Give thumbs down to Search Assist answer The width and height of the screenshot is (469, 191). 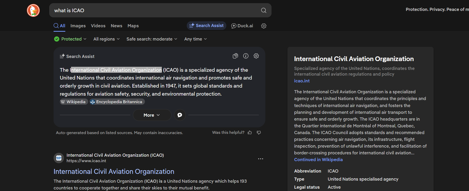tap(259, 133)
